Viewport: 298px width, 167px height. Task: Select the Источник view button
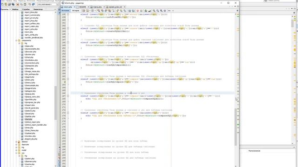click(x=65, y=11)
